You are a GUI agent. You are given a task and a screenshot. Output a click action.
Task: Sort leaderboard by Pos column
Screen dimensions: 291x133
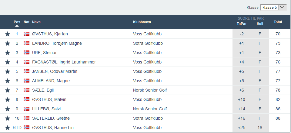click(17, 22)
